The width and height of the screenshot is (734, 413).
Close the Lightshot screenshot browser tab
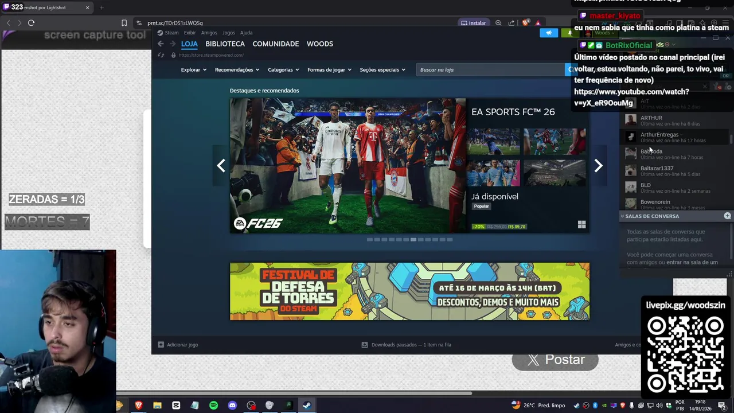pyautogui.click(x=87, y=7)
